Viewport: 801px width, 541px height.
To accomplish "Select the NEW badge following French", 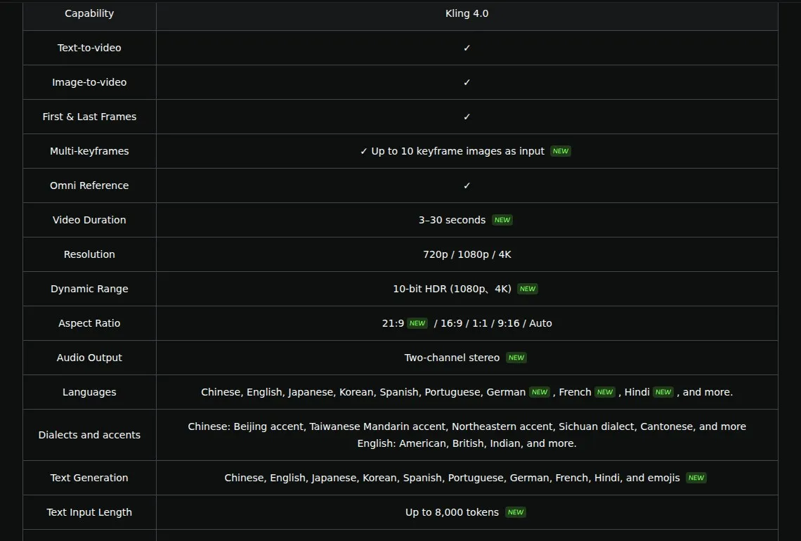I will (605, 392).
